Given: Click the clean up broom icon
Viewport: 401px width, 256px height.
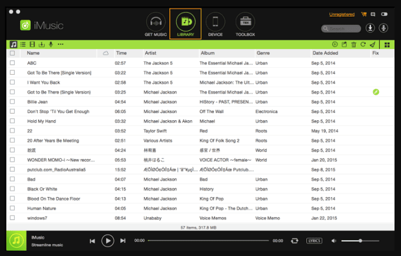Looking at the screenshot, I should coord(372,44).
